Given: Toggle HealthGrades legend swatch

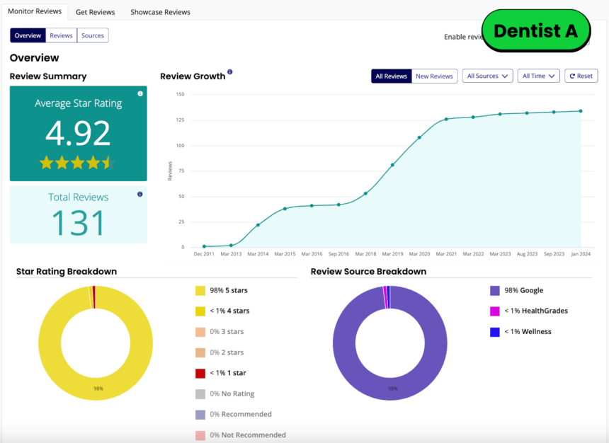Looking at the screenshot, I should (x=494, y=311).
